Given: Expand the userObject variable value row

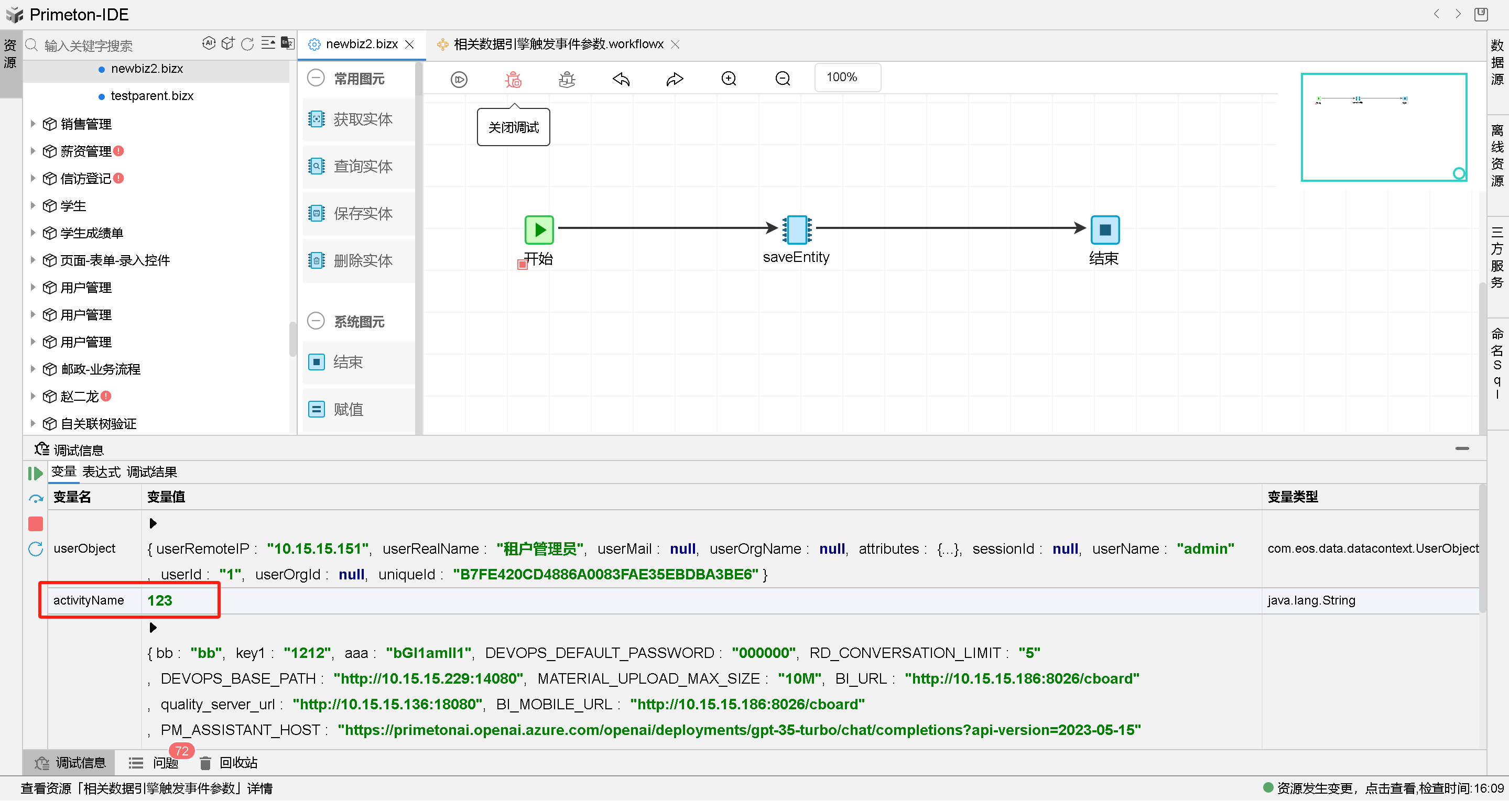Looking at the screenshot, I should coord(153,523).
